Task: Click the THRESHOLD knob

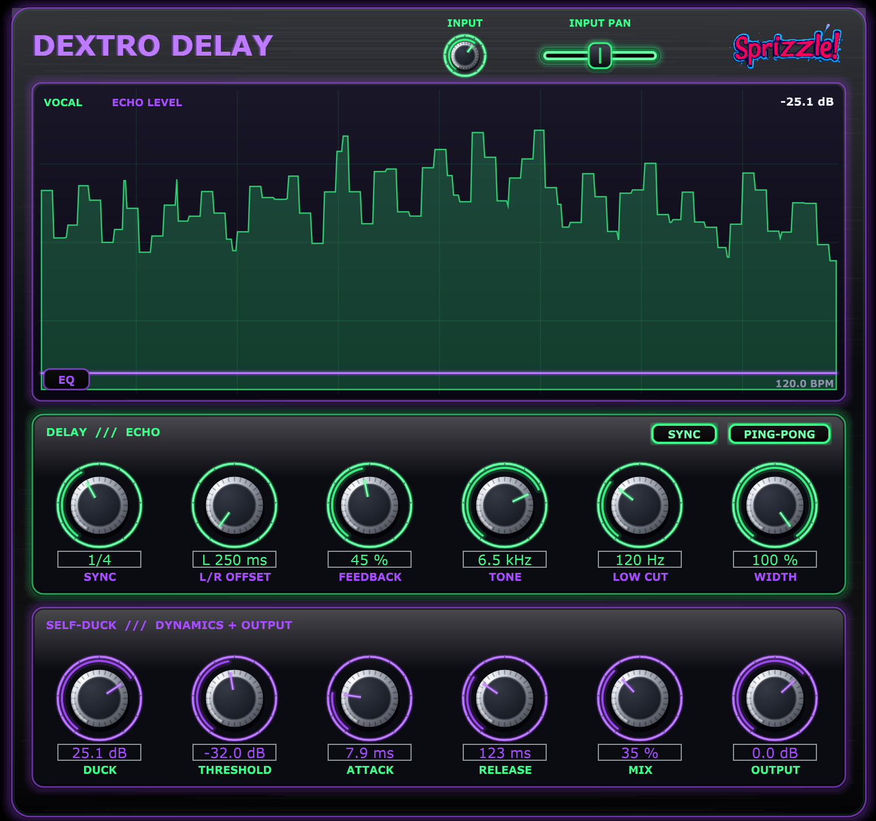Action: 234,698
